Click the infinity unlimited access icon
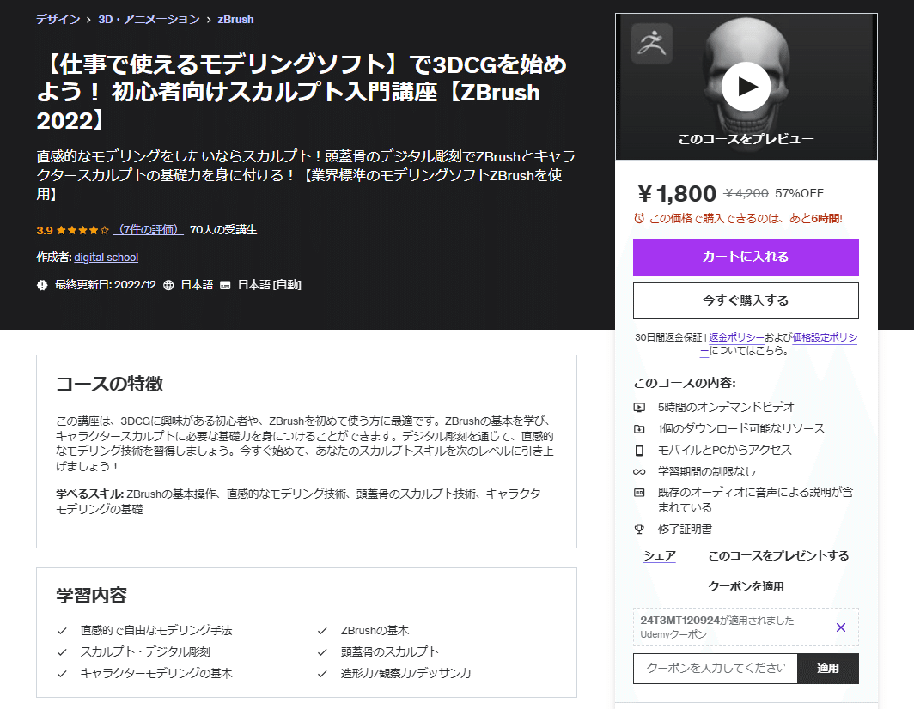Image resolution: width=914 pixels, height=709 pixels. [x=639, y=472]
